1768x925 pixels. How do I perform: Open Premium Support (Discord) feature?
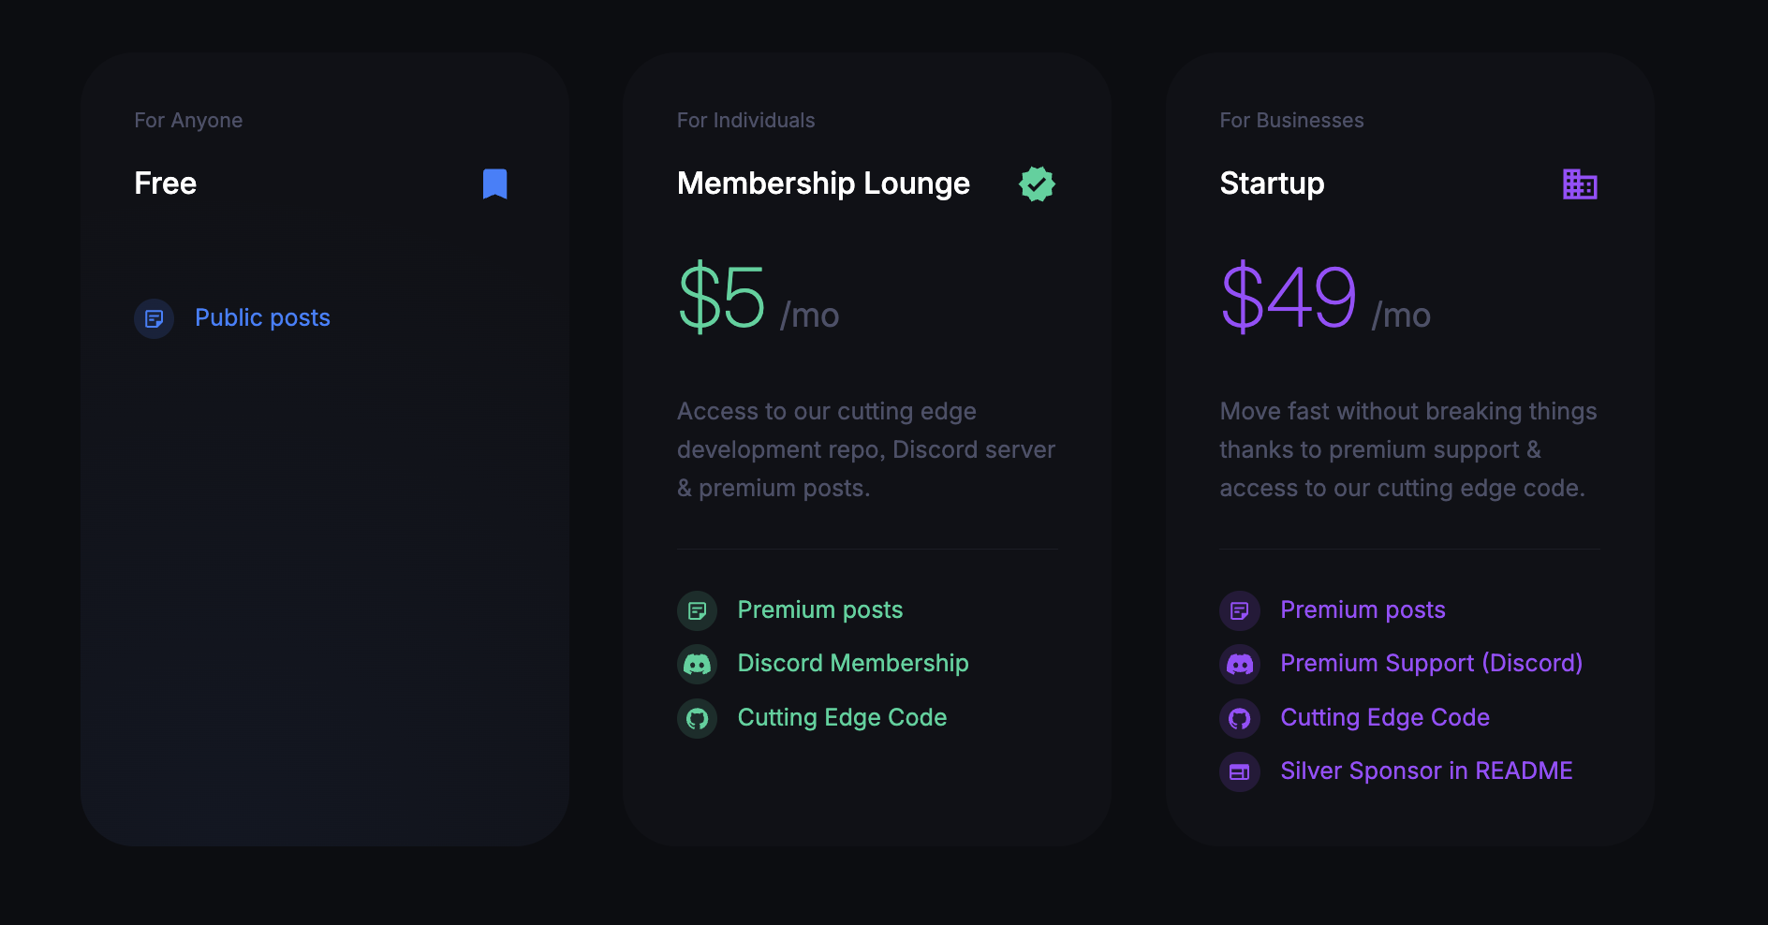1431,663
